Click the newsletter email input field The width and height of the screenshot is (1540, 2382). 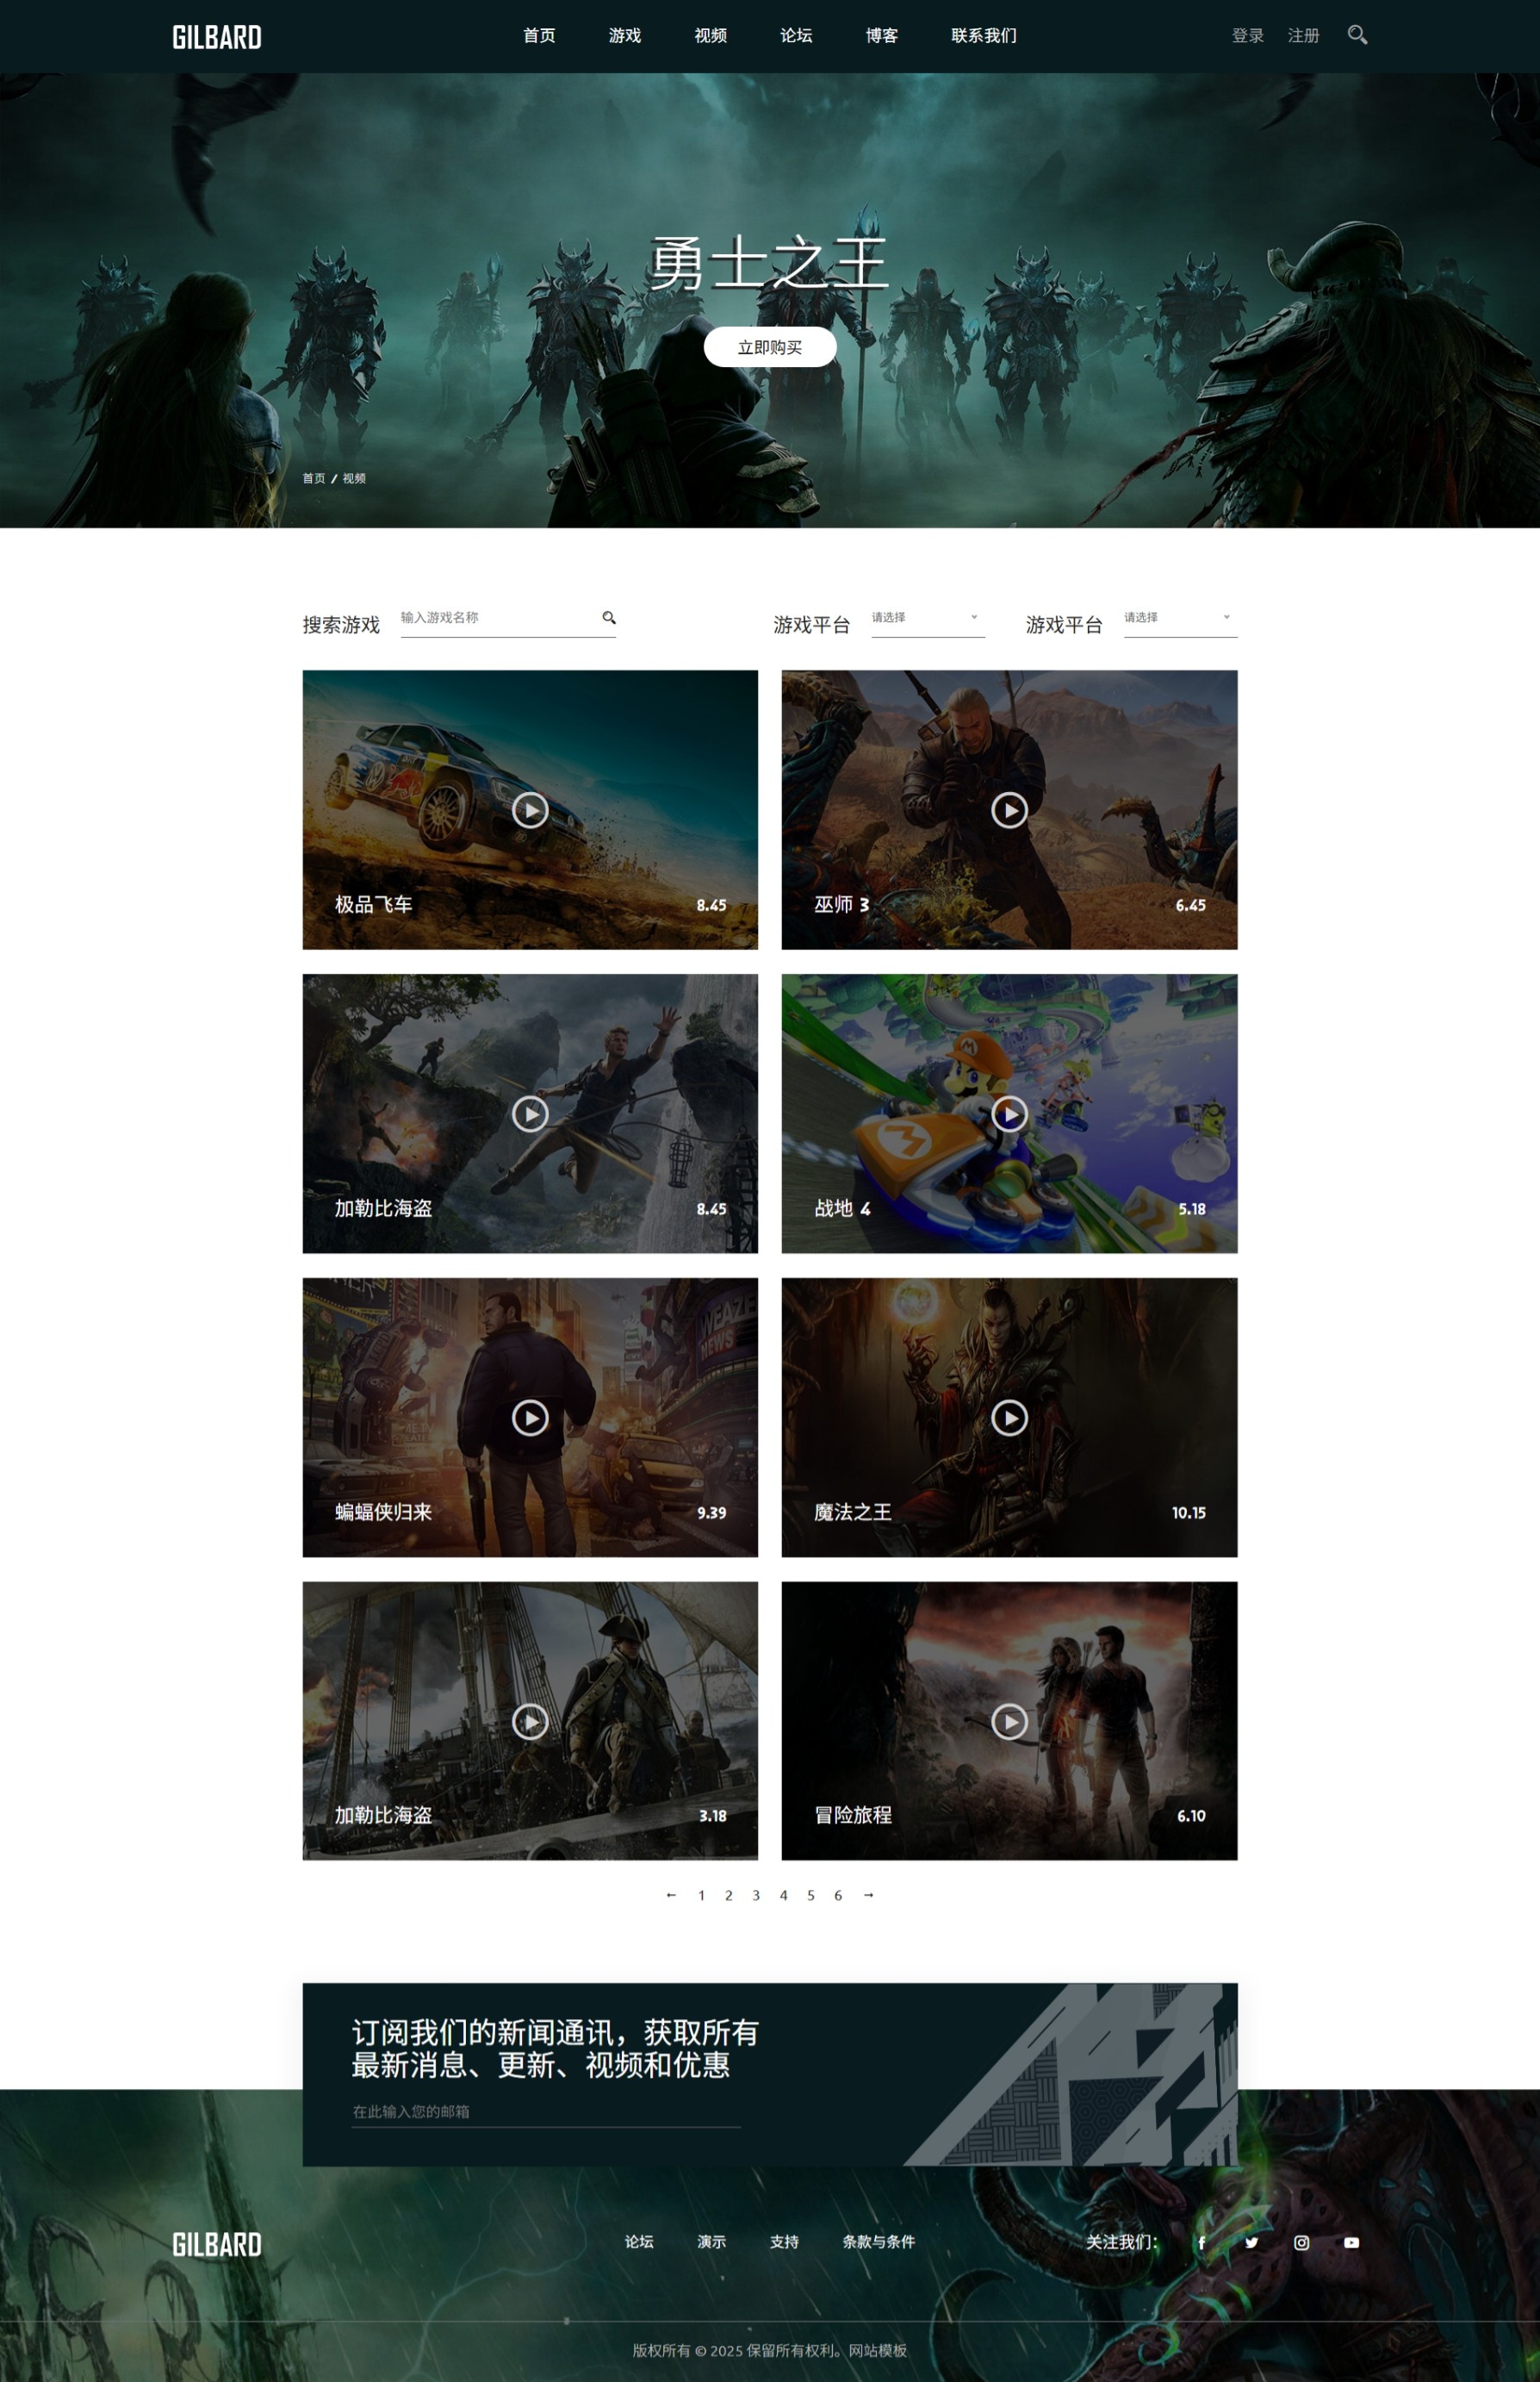545,2111
